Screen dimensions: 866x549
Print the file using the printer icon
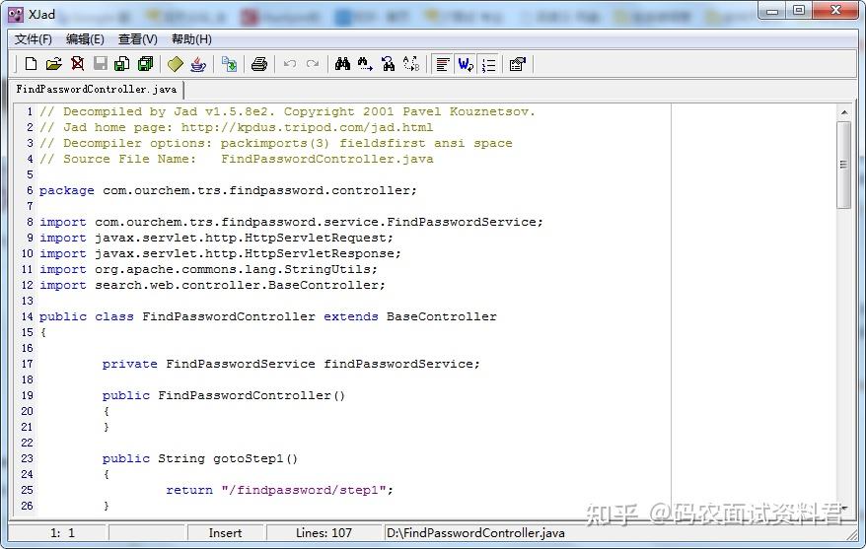pos(259,64)
